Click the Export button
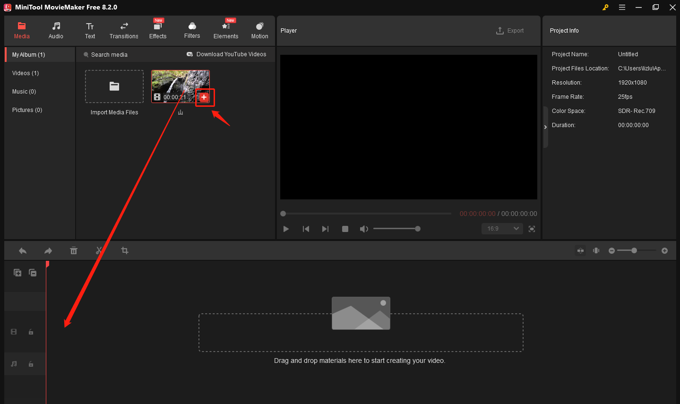This screenshot has width=680, height=404. tap(510, 31)
